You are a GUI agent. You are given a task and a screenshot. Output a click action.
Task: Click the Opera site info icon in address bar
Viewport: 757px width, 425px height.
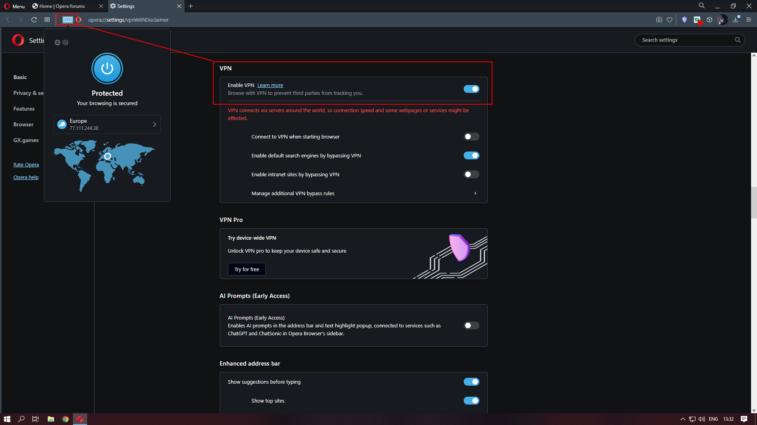79,20
